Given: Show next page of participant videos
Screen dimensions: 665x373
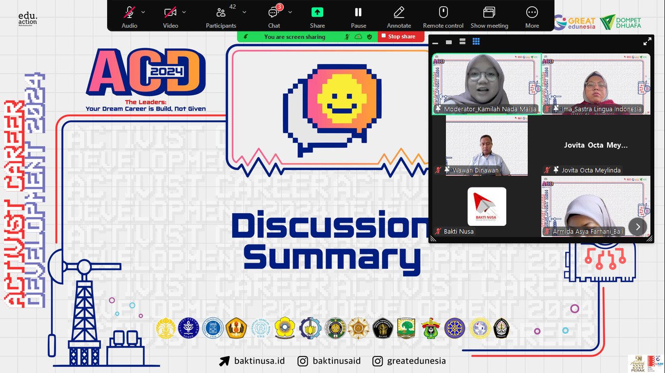Looking at the screenshot, I should point(637,227).
